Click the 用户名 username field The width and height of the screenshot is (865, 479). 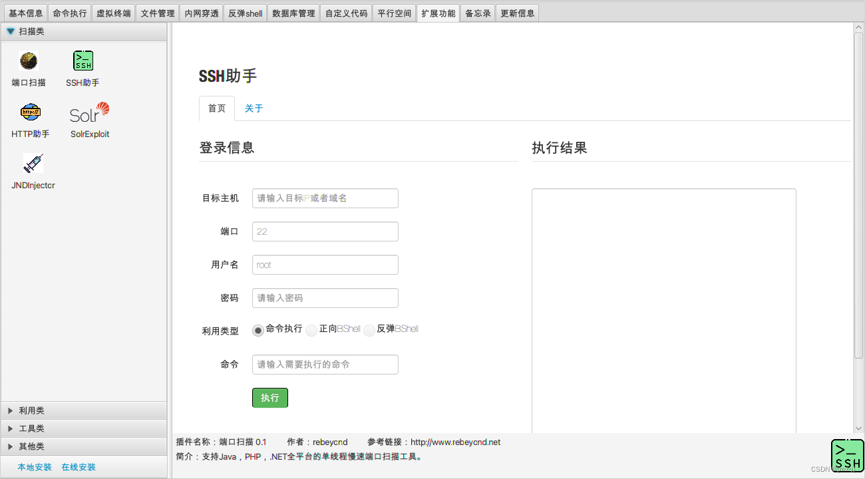click(325, 265)
